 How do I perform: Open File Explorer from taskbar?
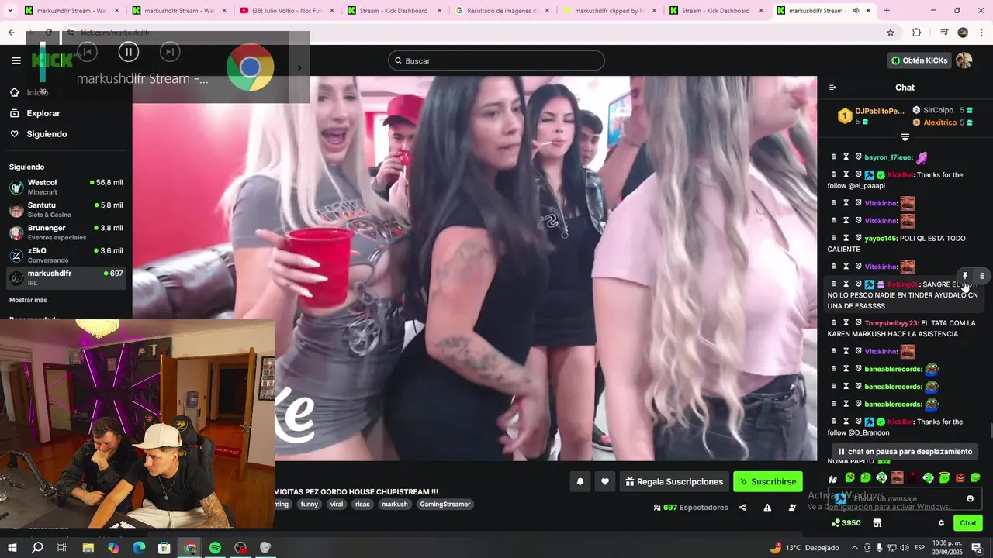pos(88,547)
